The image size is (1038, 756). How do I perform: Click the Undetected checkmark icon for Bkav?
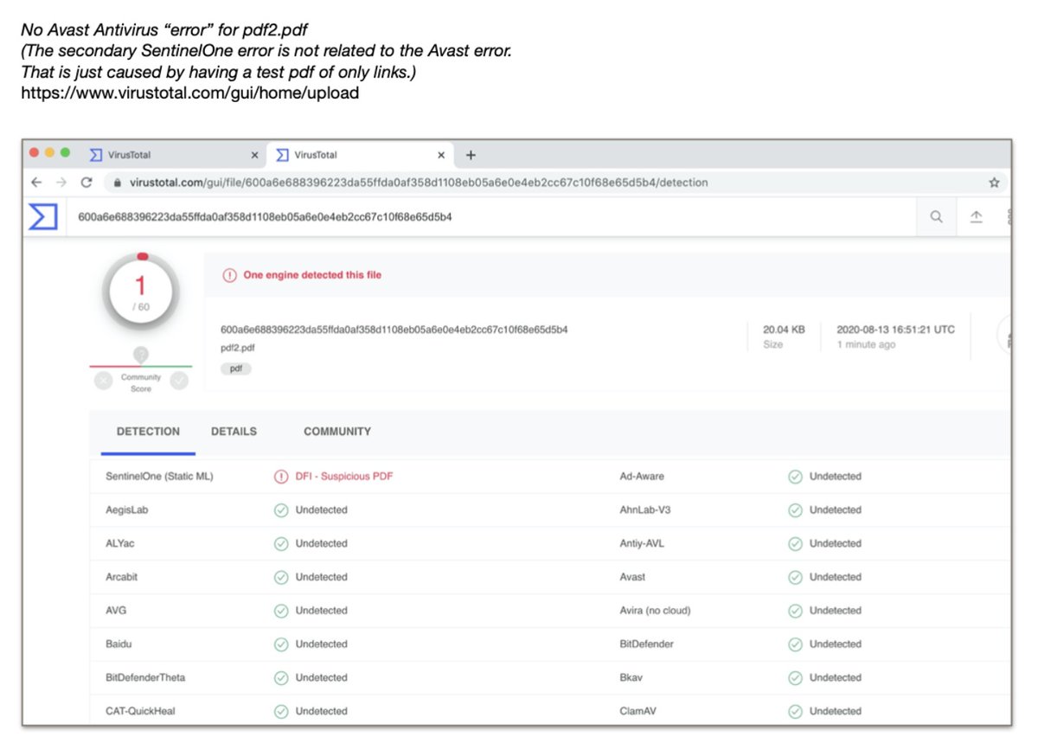[x=795, y=678]
